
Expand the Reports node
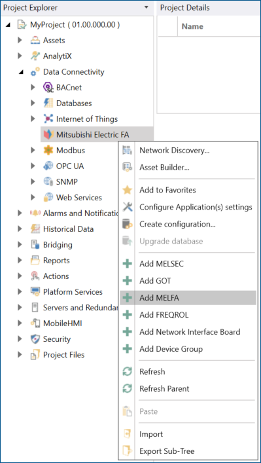click(x=20, y=260)
